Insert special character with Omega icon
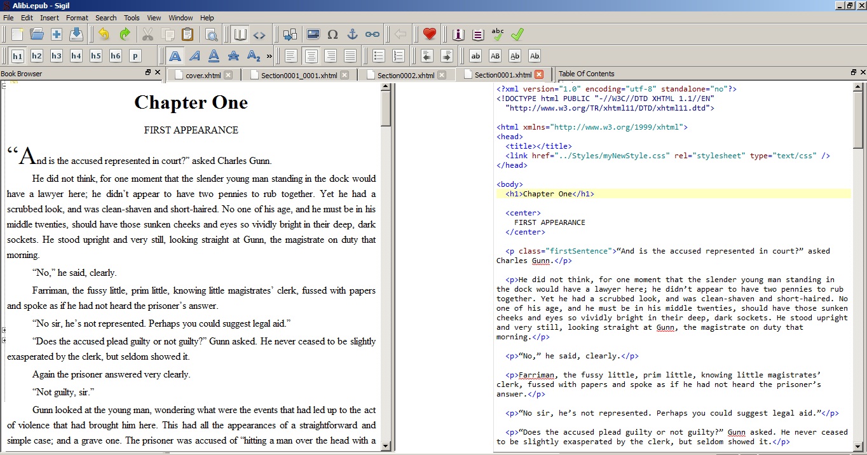Screen dimensions: 867x455 (332, 34)
